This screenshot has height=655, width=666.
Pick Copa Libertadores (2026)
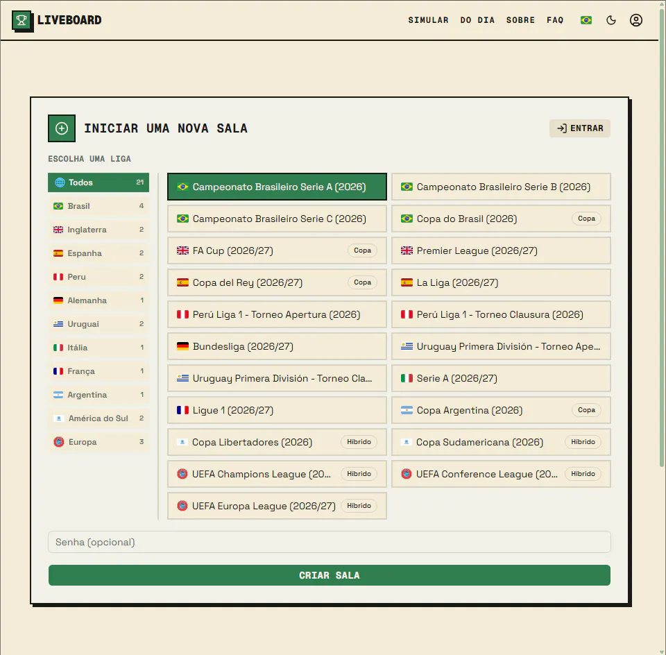(277, 442)
